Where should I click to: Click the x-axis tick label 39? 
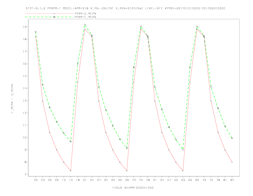[127, 180]
